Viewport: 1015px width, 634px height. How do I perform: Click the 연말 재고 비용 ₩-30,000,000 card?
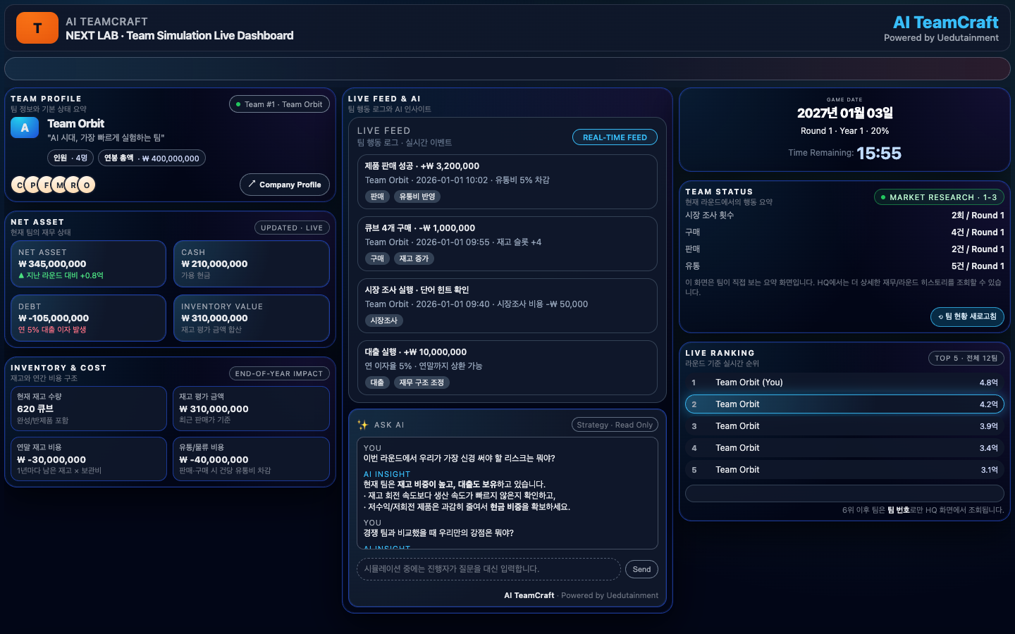click(x=89, y=459)
